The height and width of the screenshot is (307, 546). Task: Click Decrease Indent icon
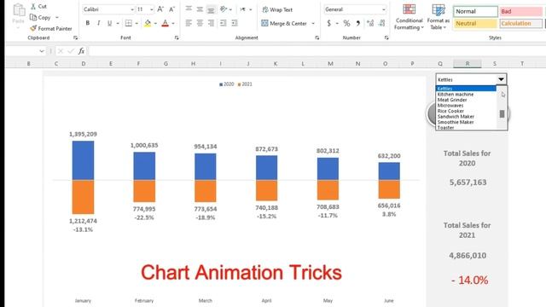coord(224,23)
